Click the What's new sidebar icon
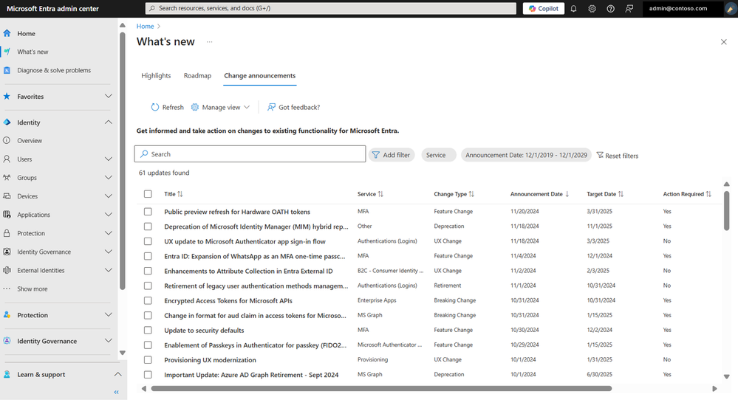This screenshot has height=408, width=738. pos(7,52)
